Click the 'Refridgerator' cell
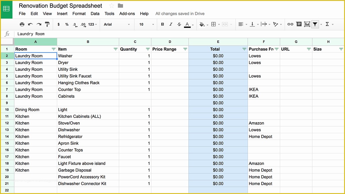 pyautogui.click(x=88, y=137)
